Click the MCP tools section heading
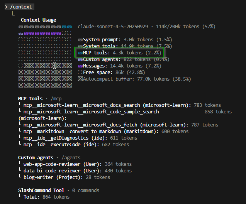This screenshot has width=246, height=204. (x=30, y=99)
